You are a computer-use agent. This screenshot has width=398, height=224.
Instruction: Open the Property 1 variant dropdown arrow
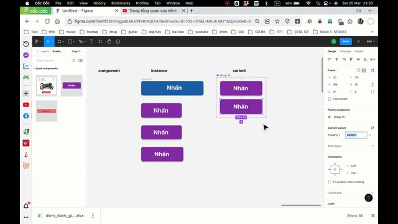coord(370,135)
